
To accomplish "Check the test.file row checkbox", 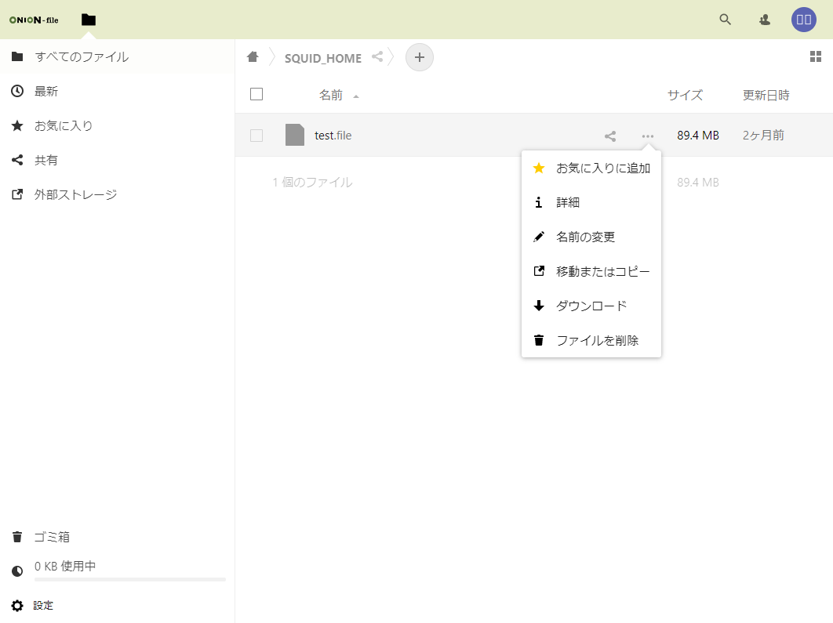I will click(x=256, y=136).
